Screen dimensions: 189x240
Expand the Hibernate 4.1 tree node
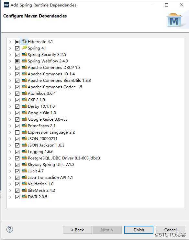coord(10,42)
